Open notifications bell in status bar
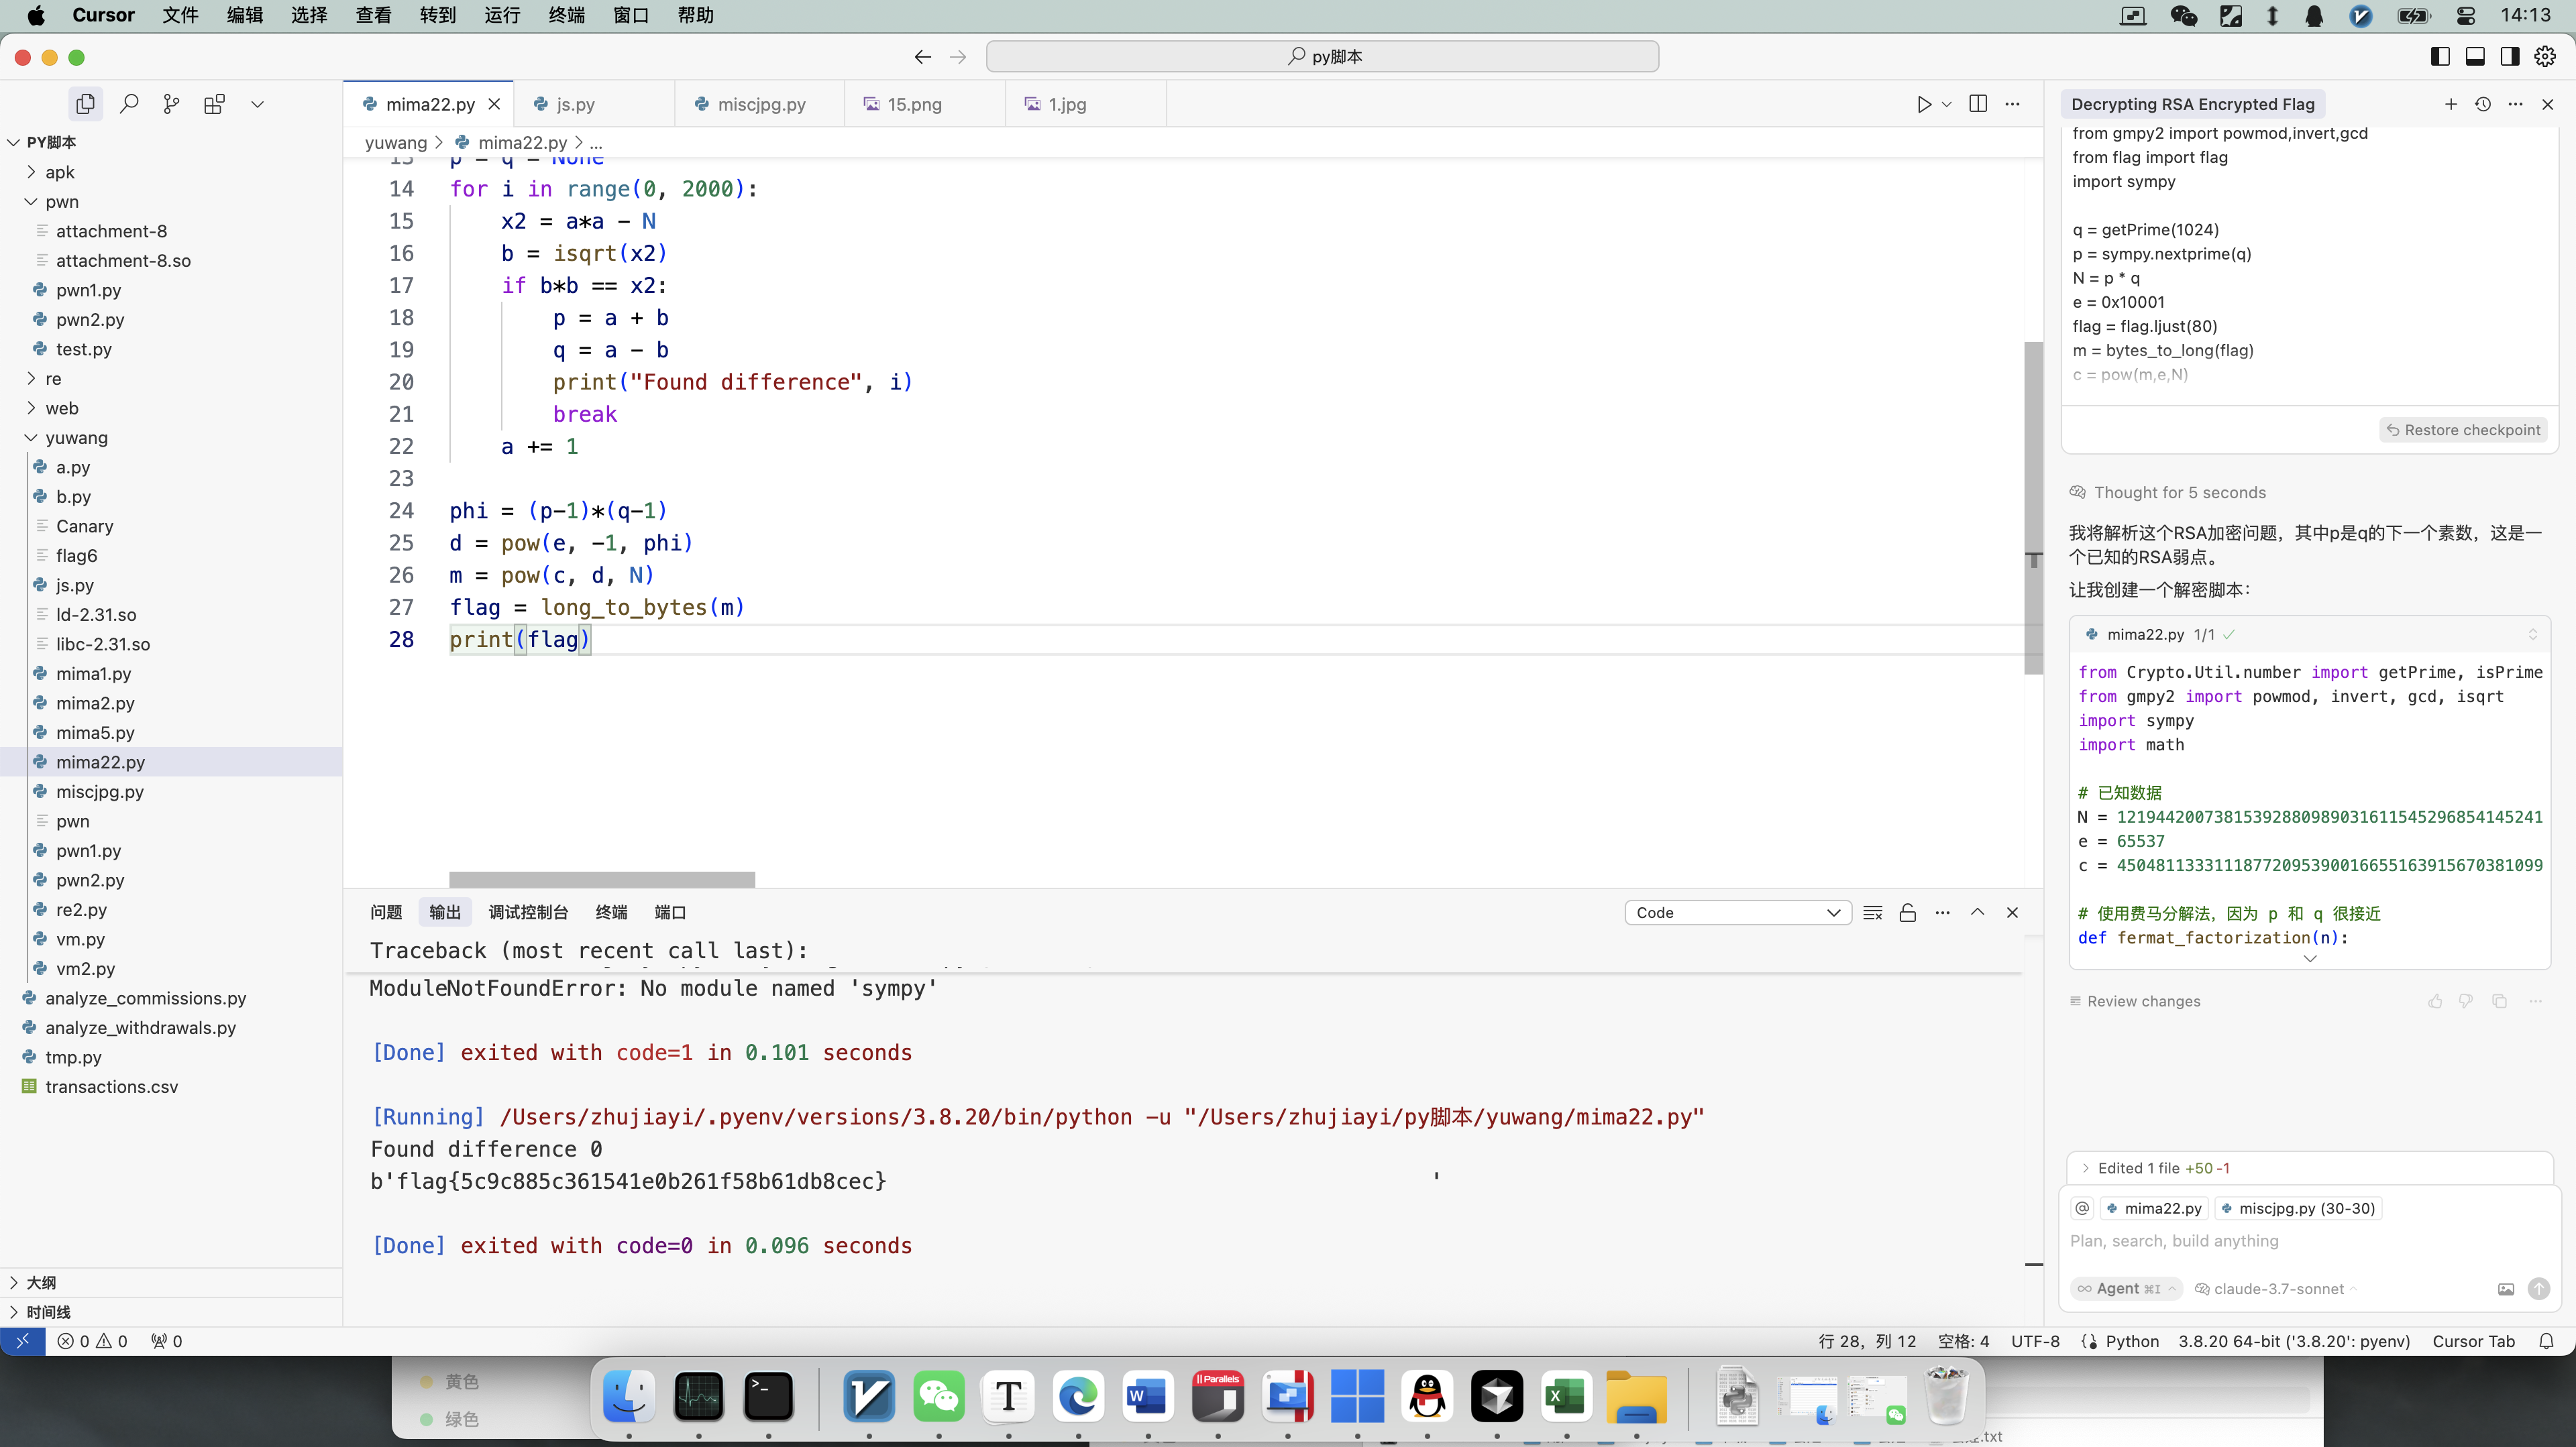 click(2546, 1341)
